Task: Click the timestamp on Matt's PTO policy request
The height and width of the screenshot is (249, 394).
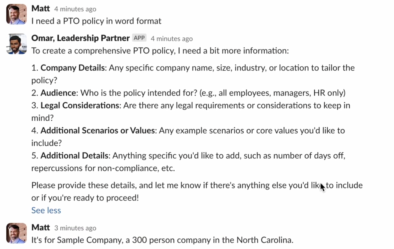Action: tap(75, 9)
